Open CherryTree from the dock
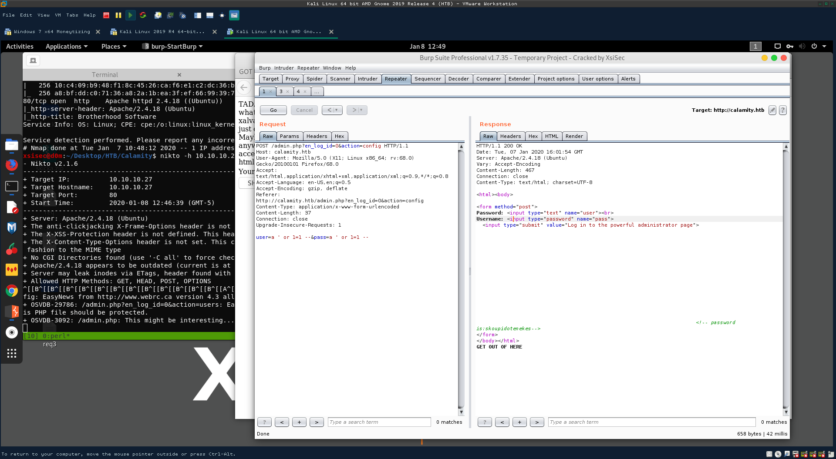The width and height of the screenshot is (836, 459). (12, 249)
